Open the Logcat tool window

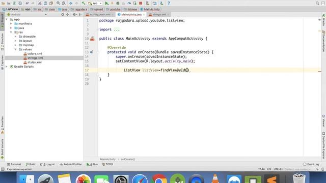(x=47, y=164)
